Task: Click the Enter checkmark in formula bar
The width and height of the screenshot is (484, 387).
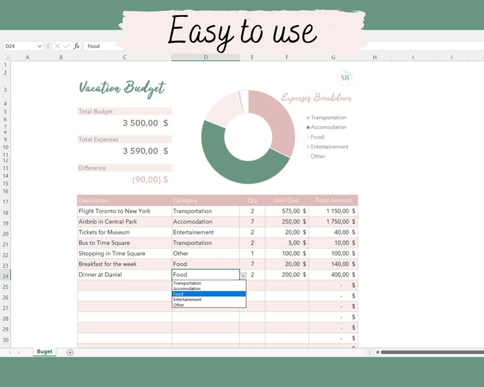Action: [x=66, y=46]
